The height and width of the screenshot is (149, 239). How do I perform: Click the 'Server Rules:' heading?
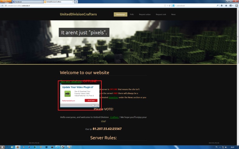point(103,138)
